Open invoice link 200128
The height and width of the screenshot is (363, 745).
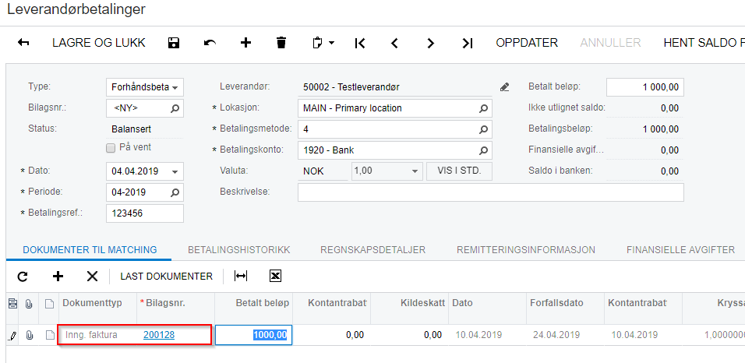[x=159, y=335]
